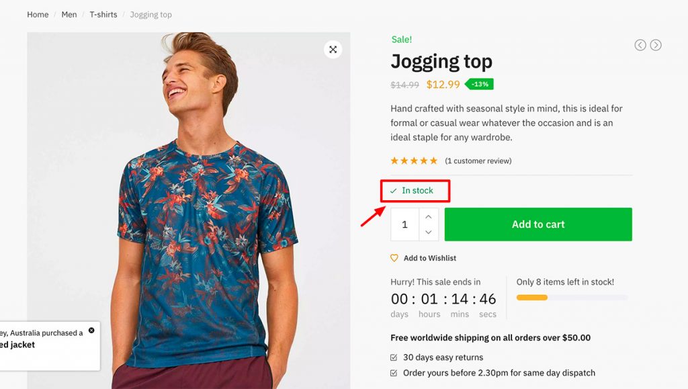Open Home from the breadcrumb
Image resolution: width=688 pixels, height=389 pixels.
click(x=38, y=14)
